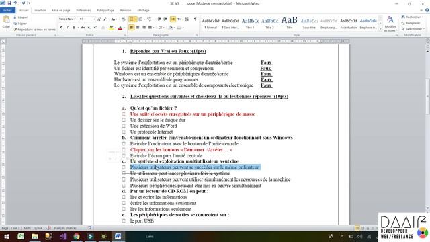This screenshot has height=242, width=430.
Task: Click the Coller paste icon
Action: pos(6,19)
